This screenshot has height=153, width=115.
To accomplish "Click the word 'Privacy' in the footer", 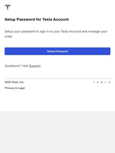I will [10, 88].
